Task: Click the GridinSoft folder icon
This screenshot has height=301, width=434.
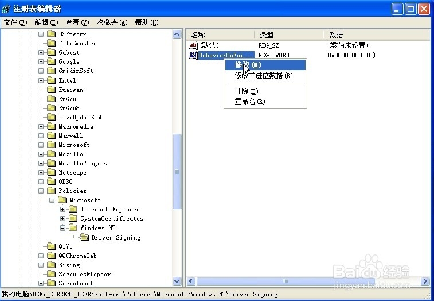Action: coord(51,71)
